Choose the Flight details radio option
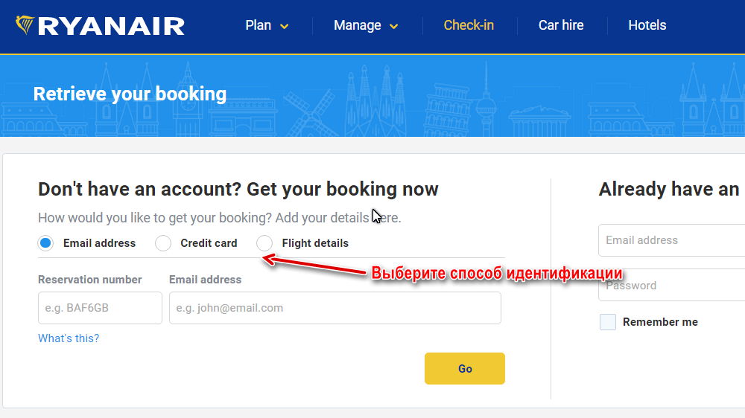 (x=264, y=243)
